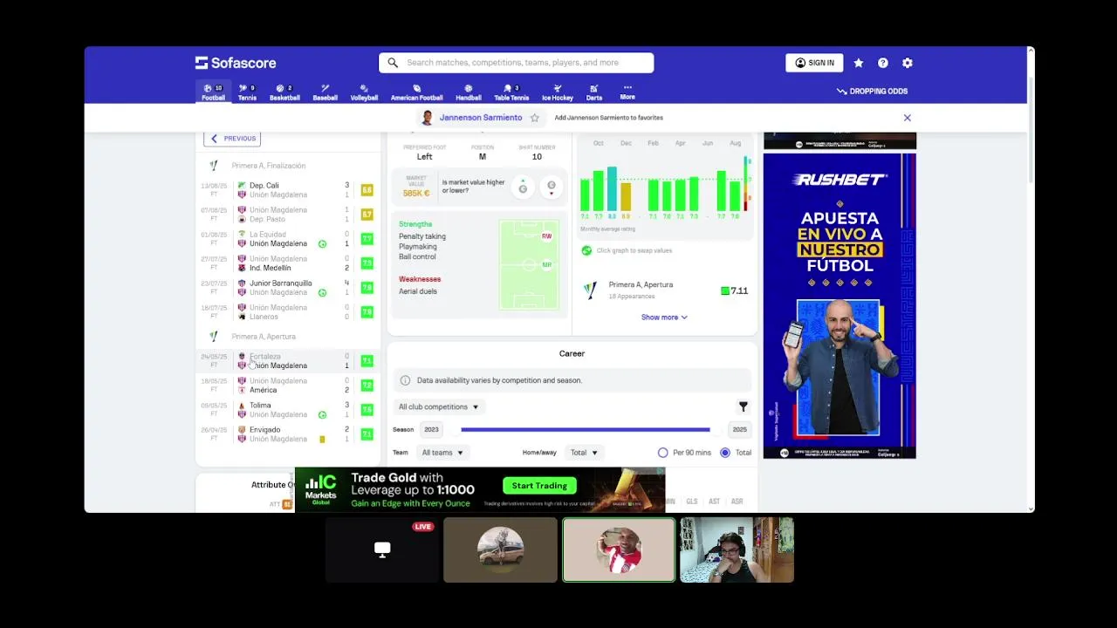Click the RW position marker on pitch
This screenshot has width=1117, height=628.
pyautogui.click(x=546, y=236)
